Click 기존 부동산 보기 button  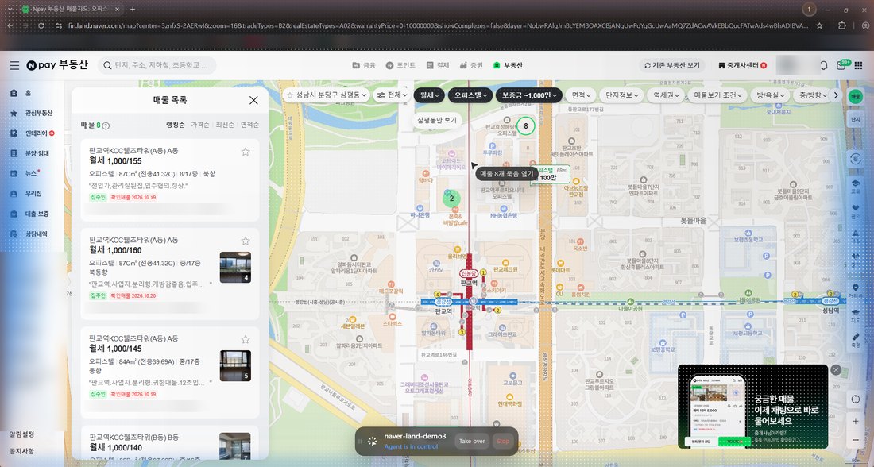coord(671,65)
